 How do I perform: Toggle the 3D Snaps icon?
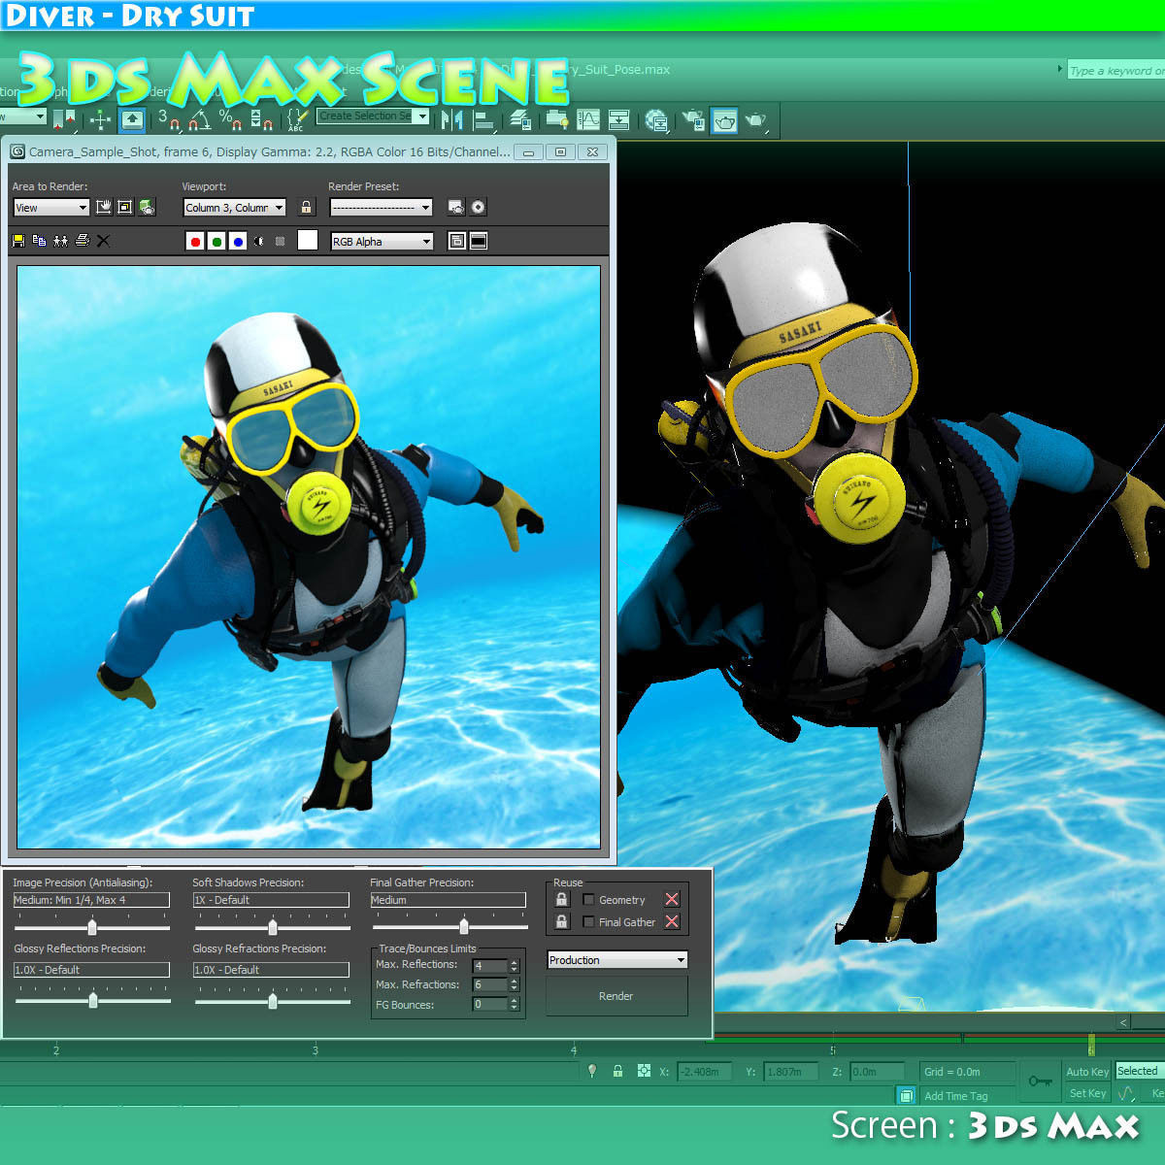coord(169,120)
